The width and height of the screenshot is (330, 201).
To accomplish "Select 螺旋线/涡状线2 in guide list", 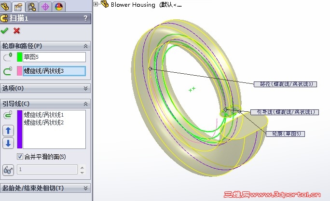I will (x=44, y=122).
